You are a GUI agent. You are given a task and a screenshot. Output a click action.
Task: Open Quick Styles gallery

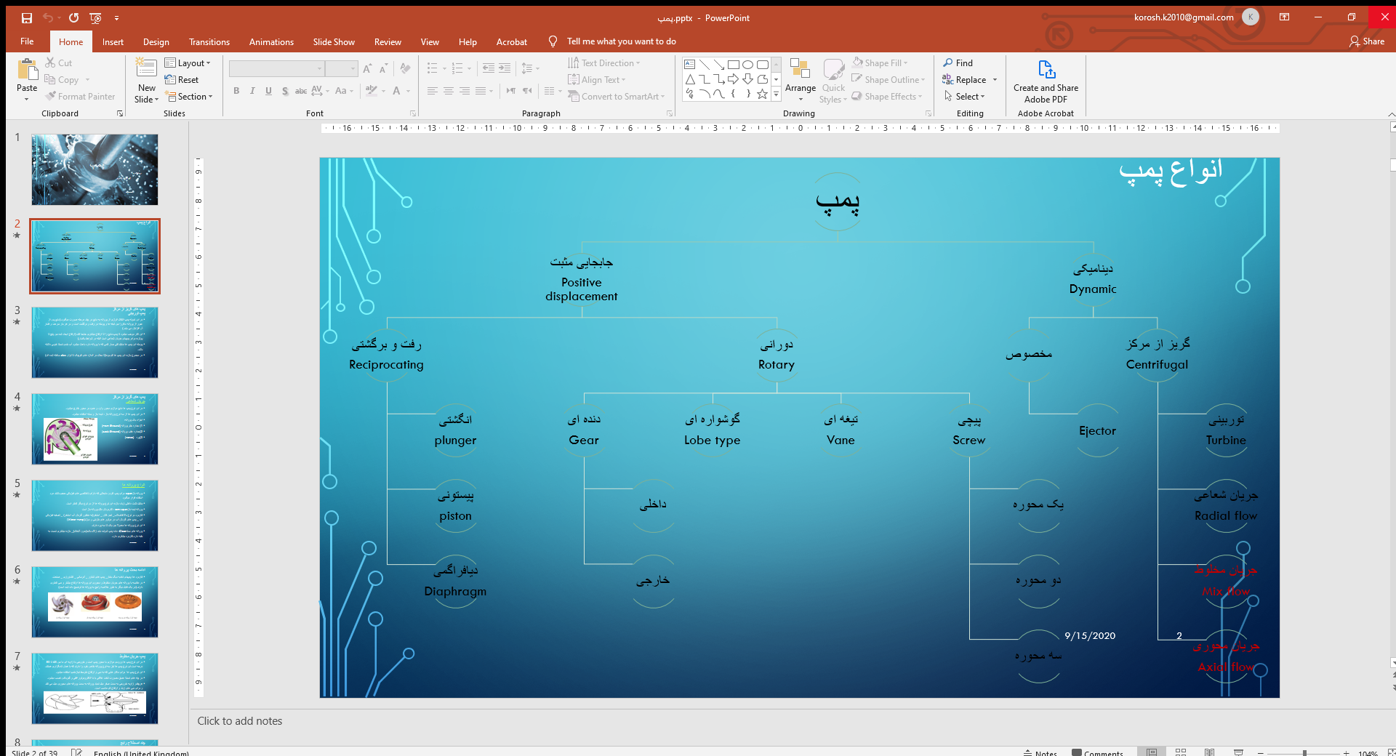tap(834, 80)
